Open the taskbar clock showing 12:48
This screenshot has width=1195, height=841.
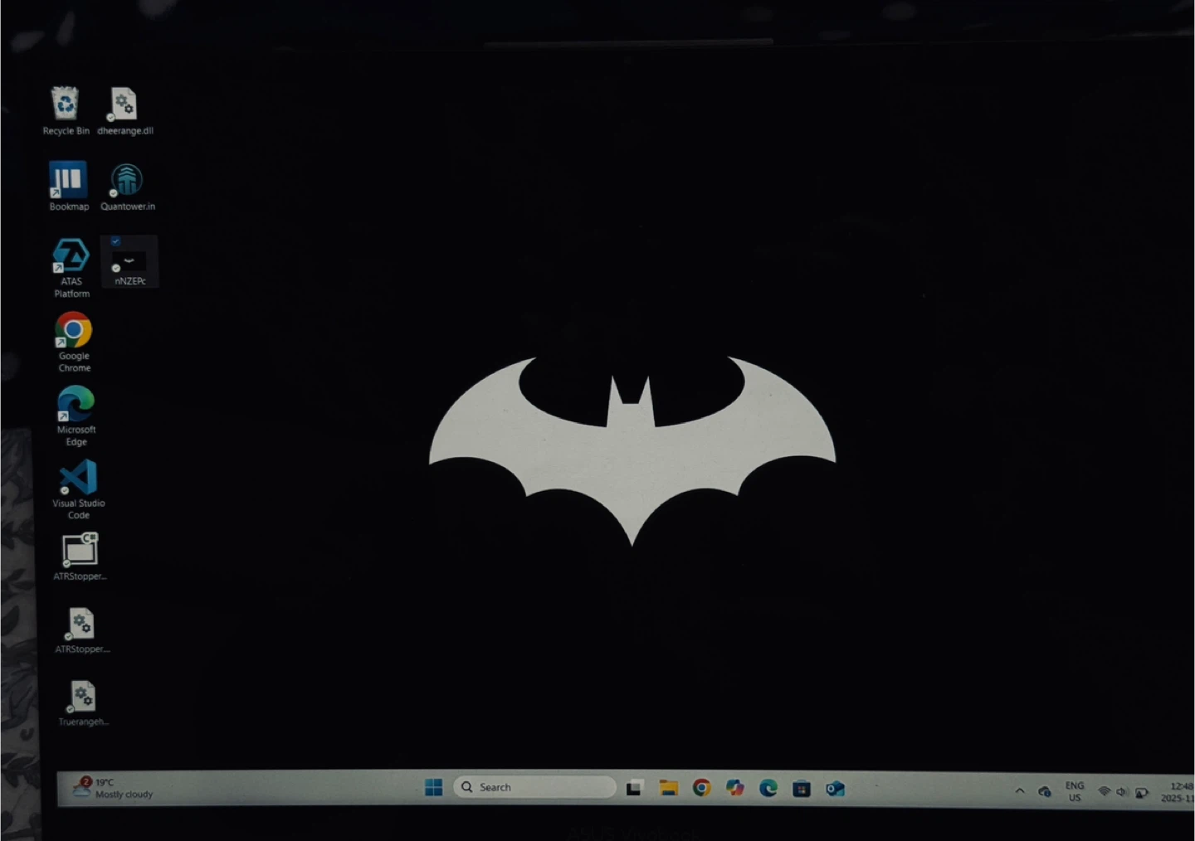coord(1178,793)
